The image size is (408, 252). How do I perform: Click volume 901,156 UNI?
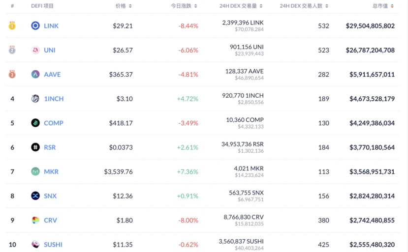247,47
